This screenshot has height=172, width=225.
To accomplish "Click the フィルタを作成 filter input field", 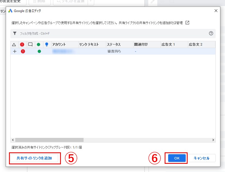I will pos(109,33).
